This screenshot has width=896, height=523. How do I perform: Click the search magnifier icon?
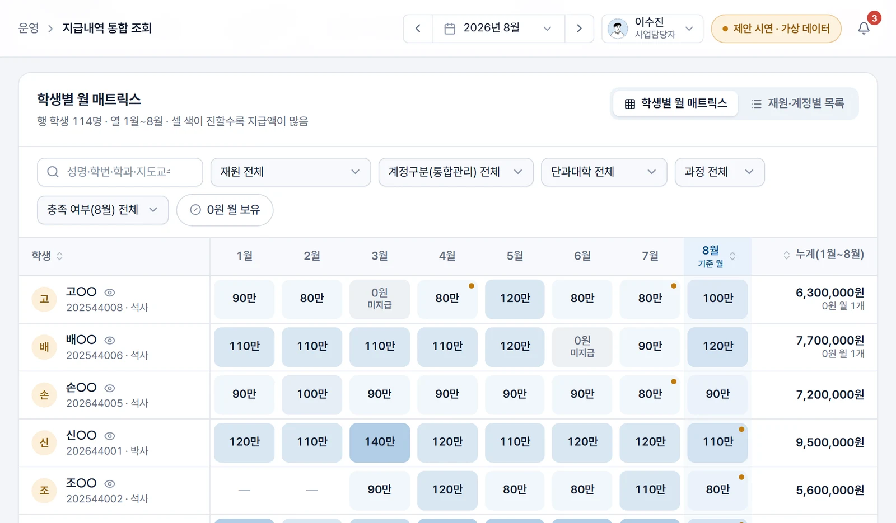point(53,172)
